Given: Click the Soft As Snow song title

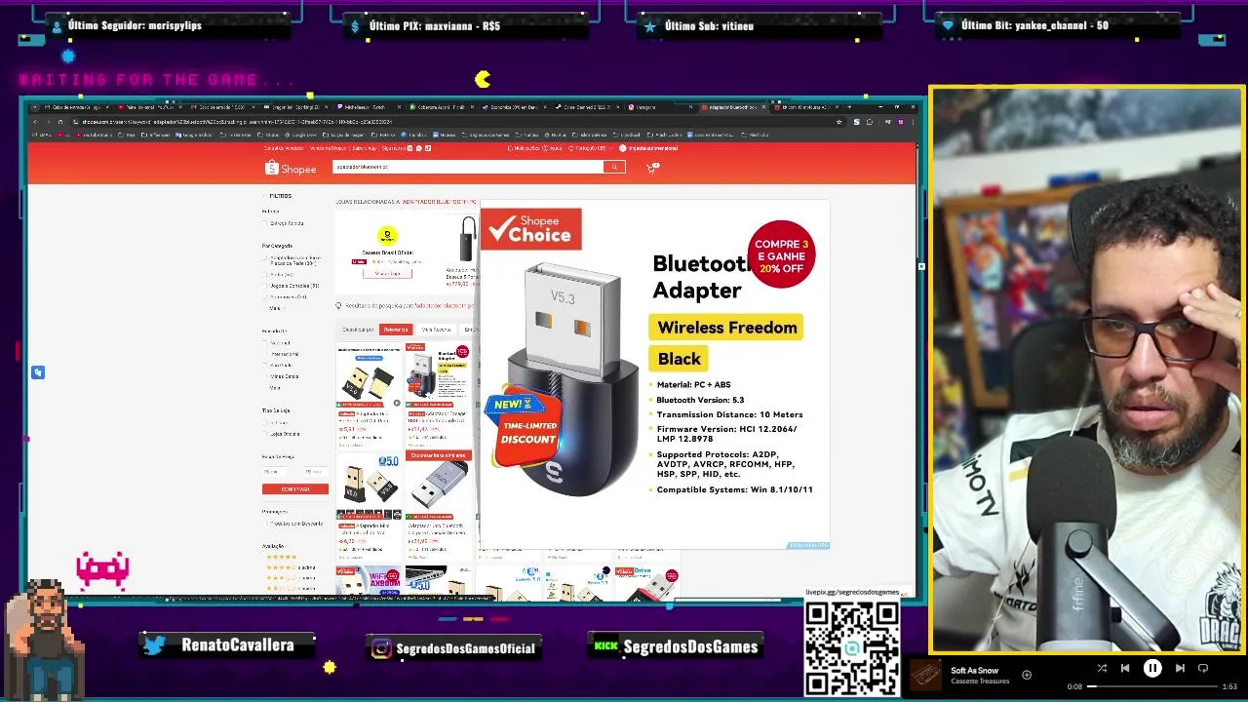Looking at the screenshot, I should click(974, 671).
